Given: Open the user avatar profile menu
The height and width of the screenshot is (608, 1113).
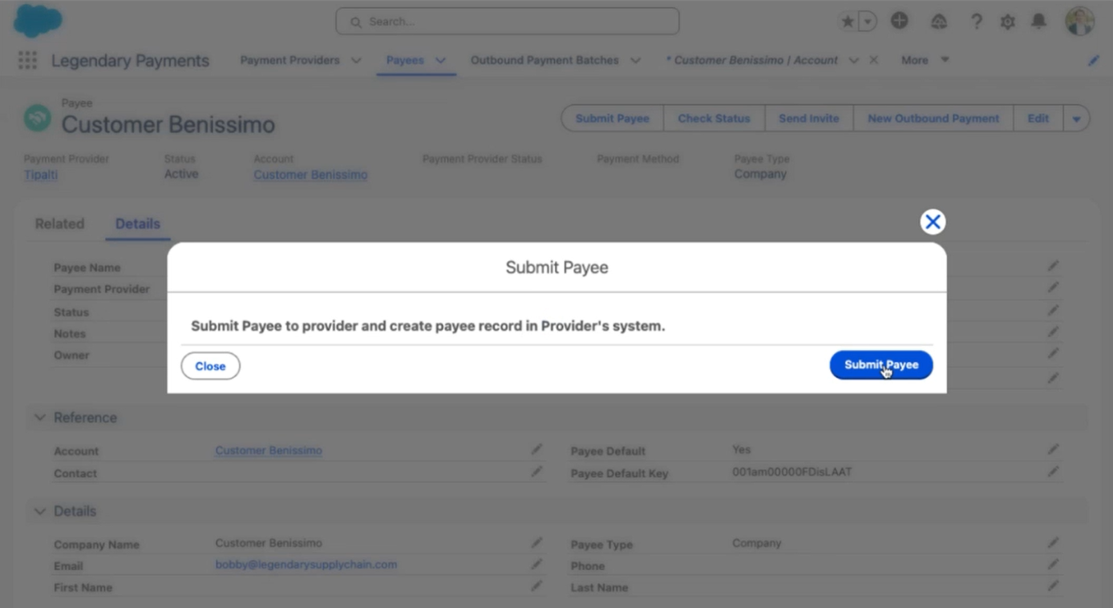Looking at the screenshot, I should [x=1079, y=22].
